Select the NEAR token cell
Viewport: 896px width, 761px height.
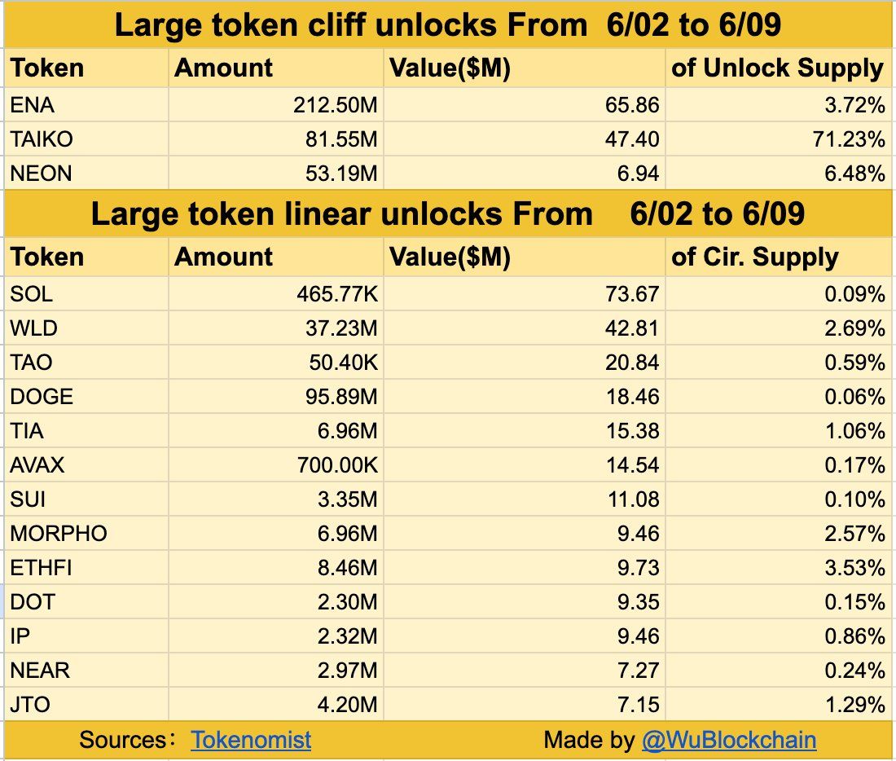point(87,671)
